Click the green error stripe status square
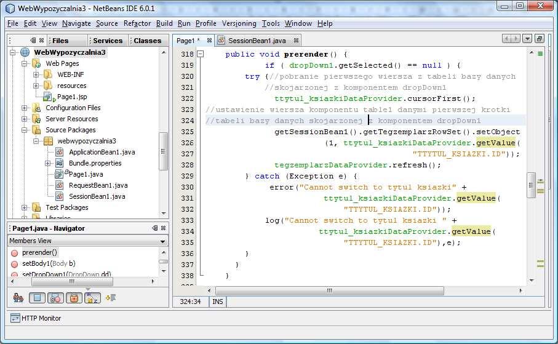This screenshot has height=344, width=558. tap(540, 54)
